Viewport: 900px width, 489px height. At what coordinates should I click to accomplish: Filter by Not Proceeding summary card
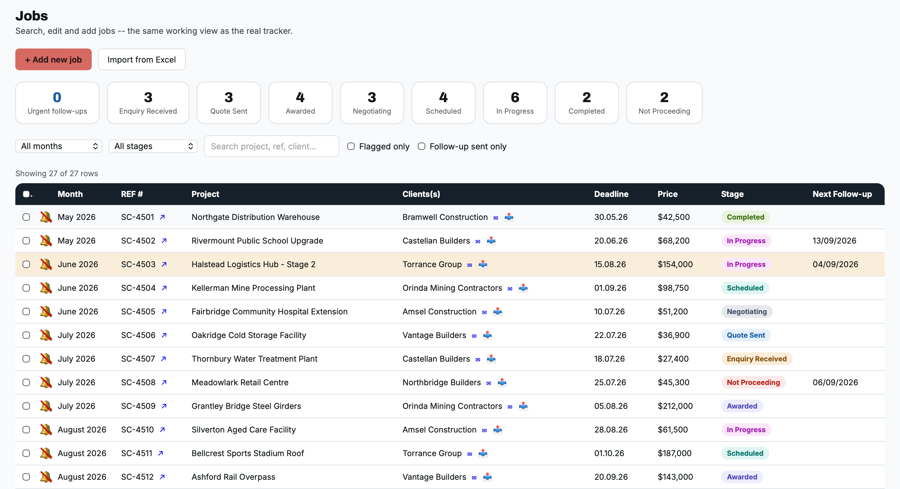pos(664,102)
